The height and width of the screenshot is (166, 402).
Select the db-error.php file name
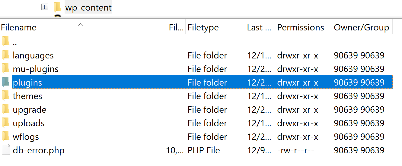tap(39, 150)
